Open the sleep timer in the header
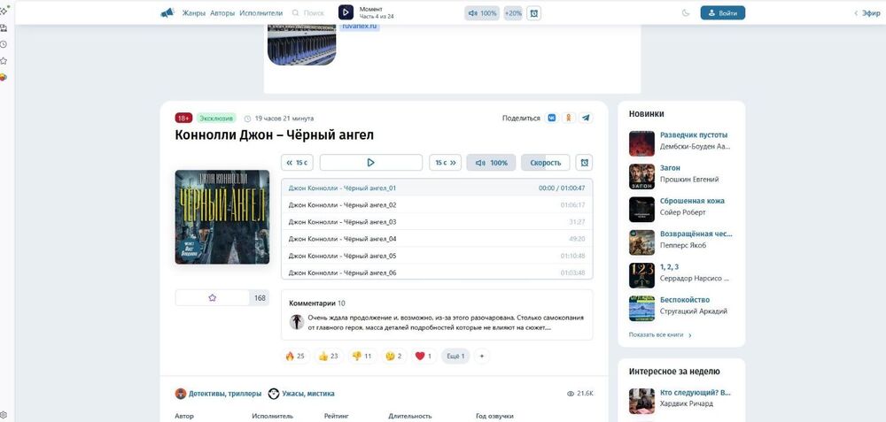Viewport: 886px width, 422px height. (x=533, y=12)
